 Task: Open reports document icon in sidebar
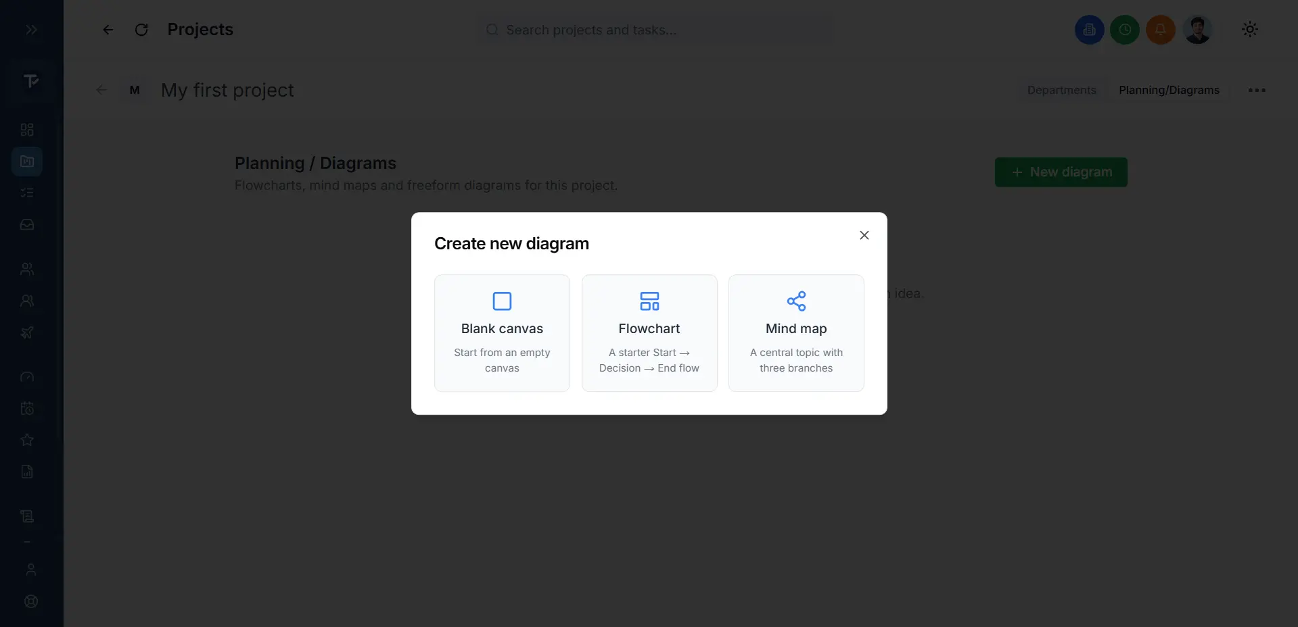coord(27,472)
